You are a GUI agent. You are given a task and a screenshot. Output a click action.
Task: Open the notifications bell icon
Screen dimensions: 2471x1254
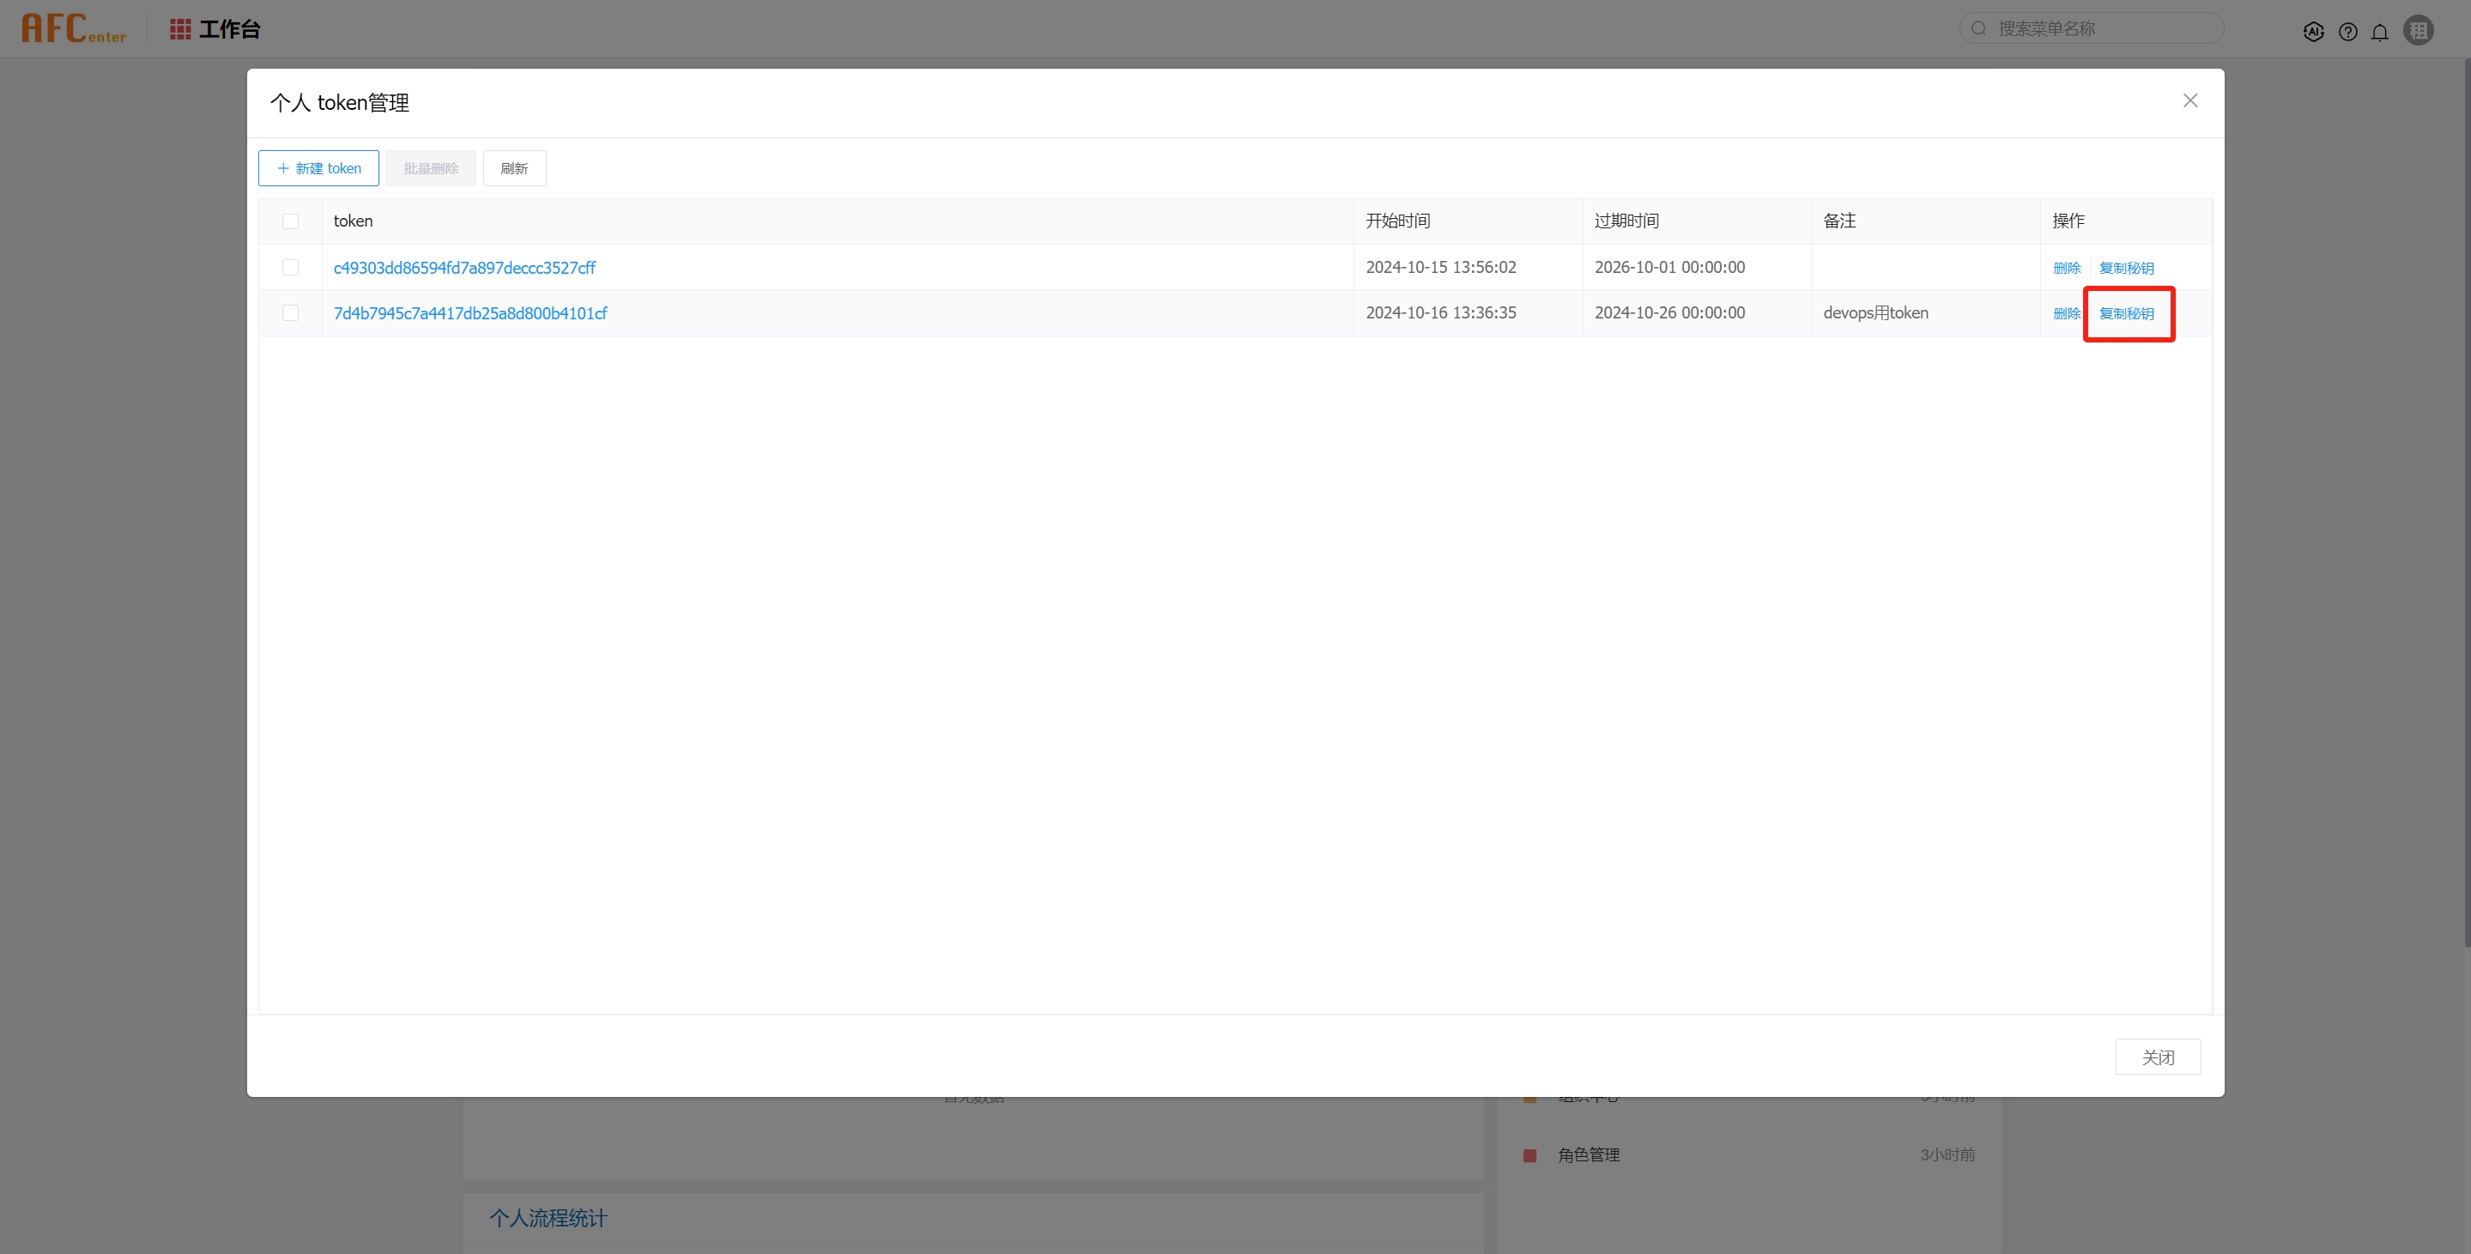pos(2380,32)
